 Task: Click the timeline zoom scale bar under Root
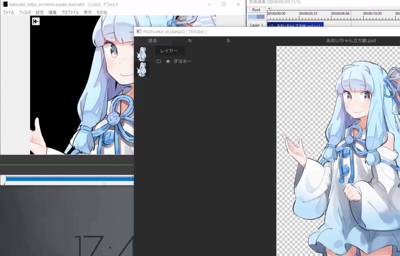[x=256, y=17]
